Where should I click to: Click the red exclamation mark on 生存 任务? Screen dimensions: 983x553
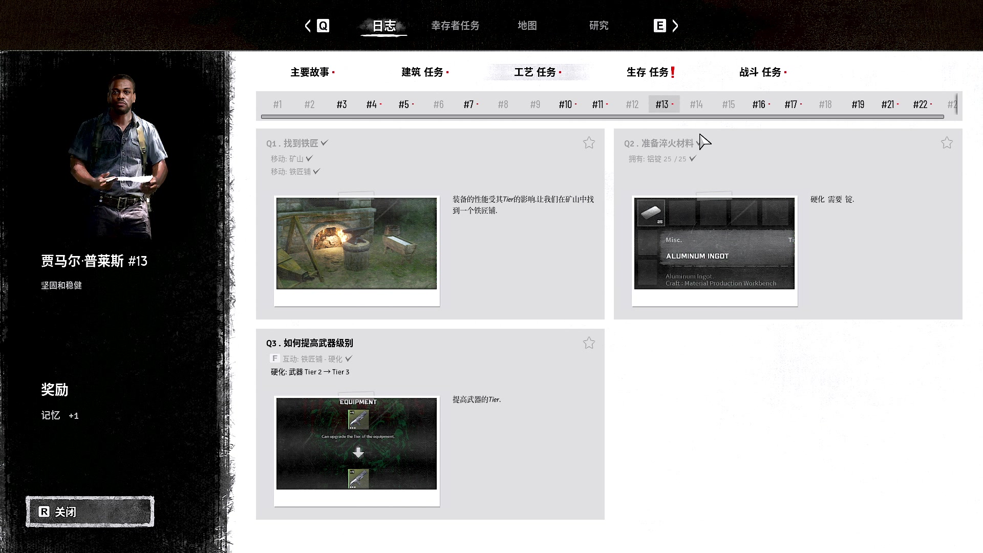click(x=673, y=72)
